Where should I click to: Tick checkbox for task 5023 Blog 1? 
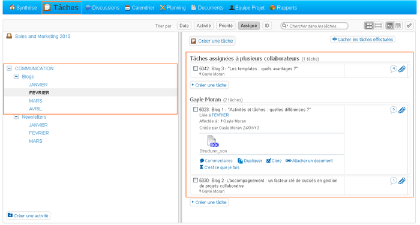point(196,110)
